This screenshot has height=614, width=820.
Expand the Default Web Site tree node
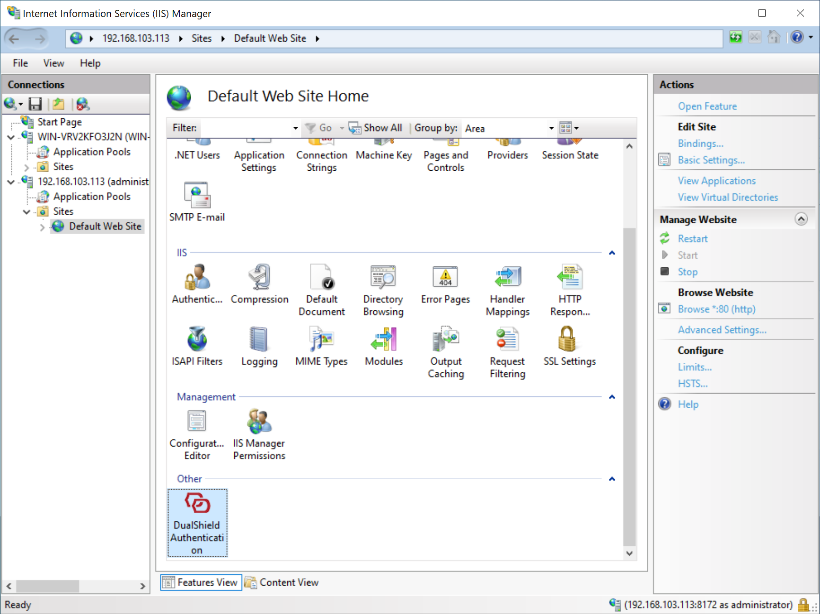coord(42,227)
